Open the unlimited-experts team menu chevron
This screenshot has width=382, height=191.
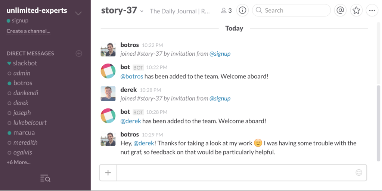(78, 13)
